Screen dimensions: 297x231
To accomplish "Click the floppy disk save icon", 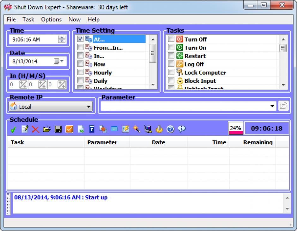I will click(58, 129).
